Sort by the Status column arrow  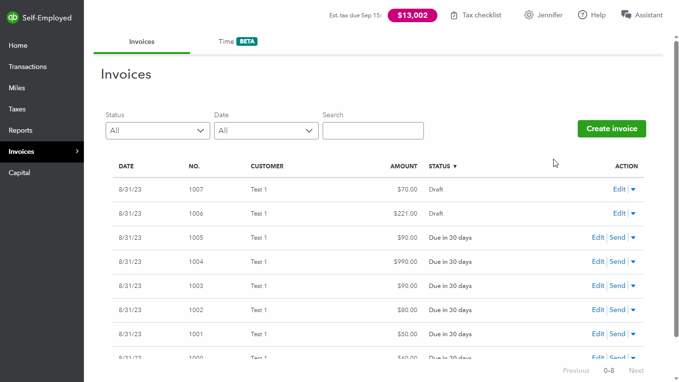pos(455,166)
